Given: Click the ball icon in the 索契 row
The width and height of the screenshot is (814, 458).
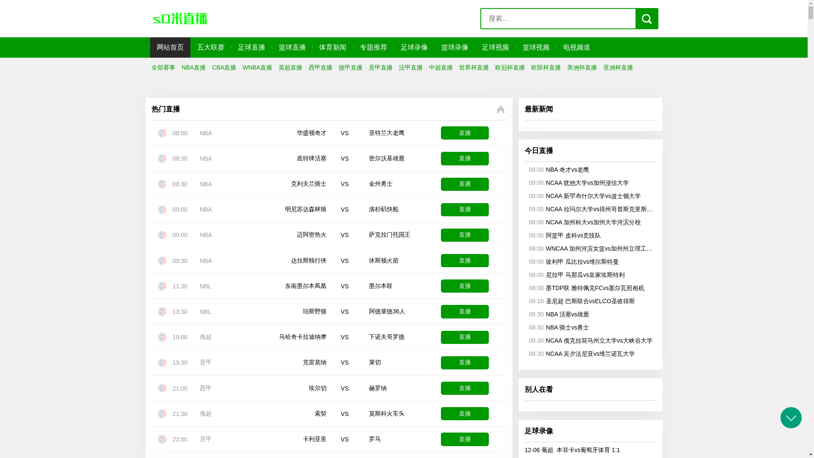Looking at the screenshot, I should pyautogui.click(x=162, y=414).
